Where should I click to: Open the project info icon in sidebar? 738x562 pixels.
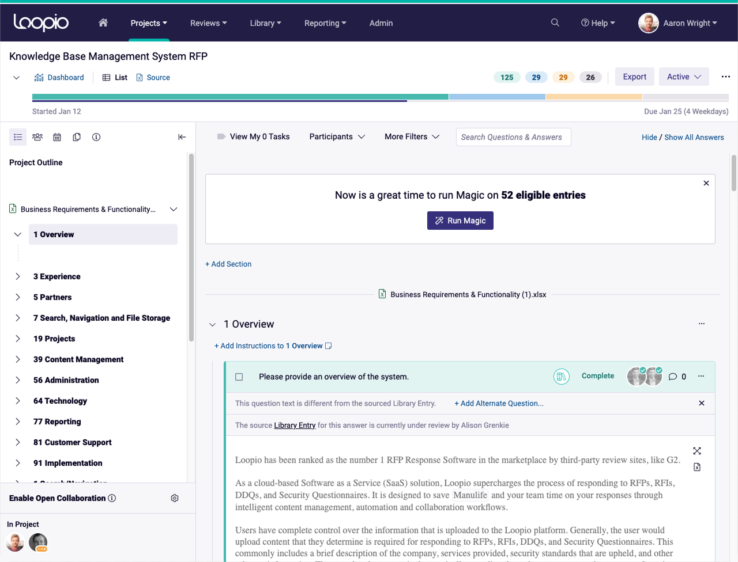coord(96,137)
